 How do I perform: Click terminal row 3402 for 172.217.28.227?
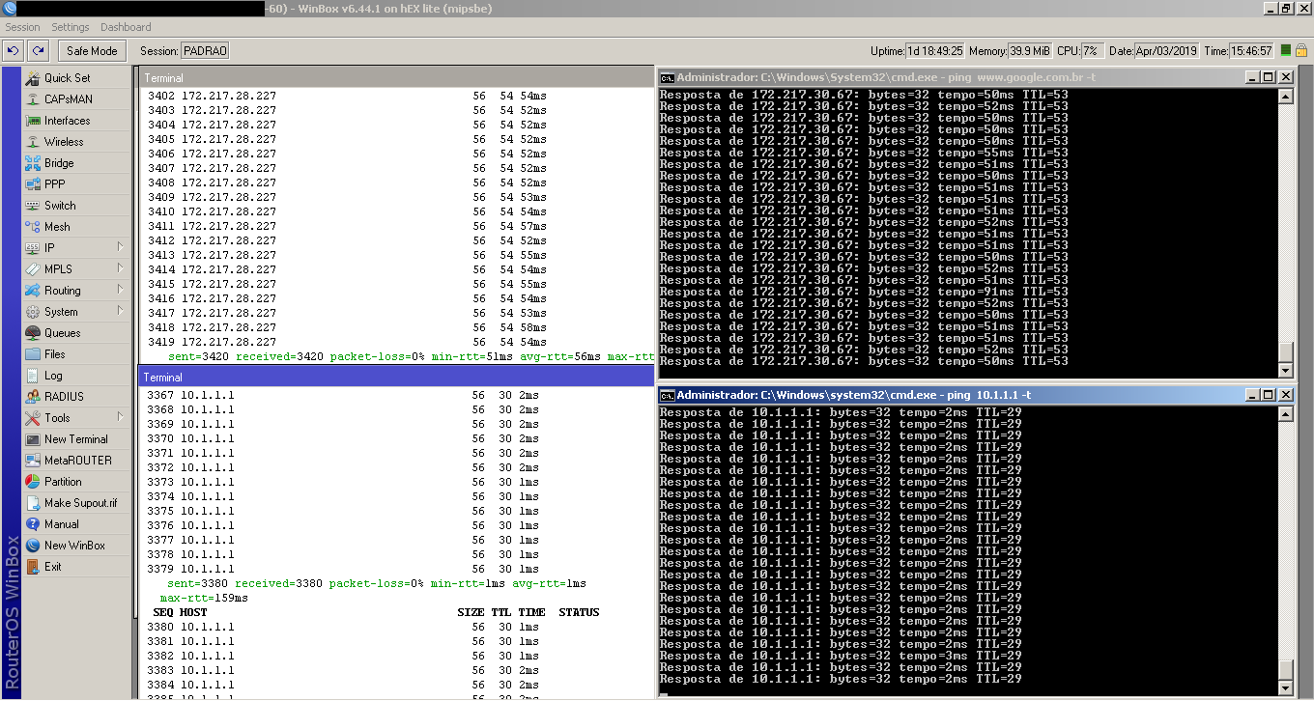[347, 96]
